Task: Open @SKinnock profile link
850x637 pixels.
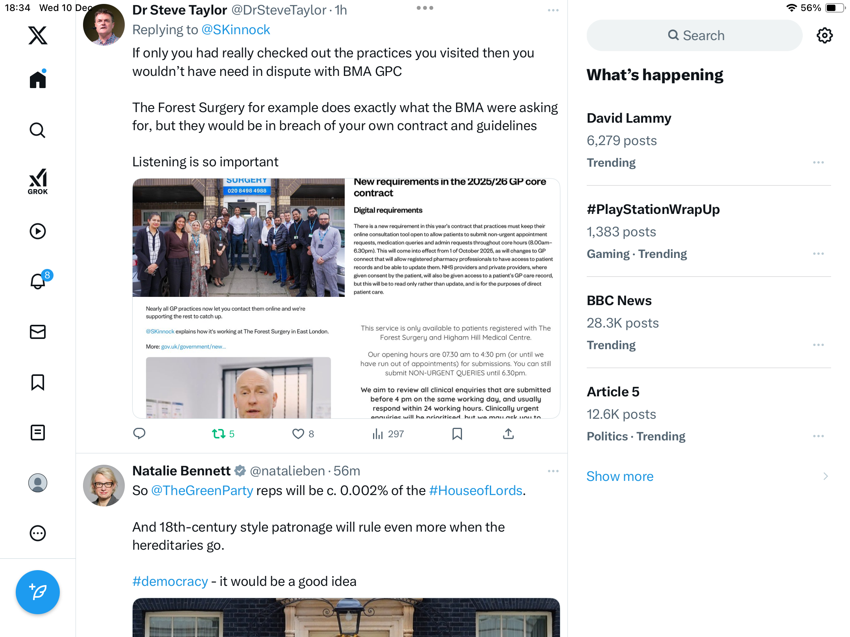Action: [x=236, y=30]
